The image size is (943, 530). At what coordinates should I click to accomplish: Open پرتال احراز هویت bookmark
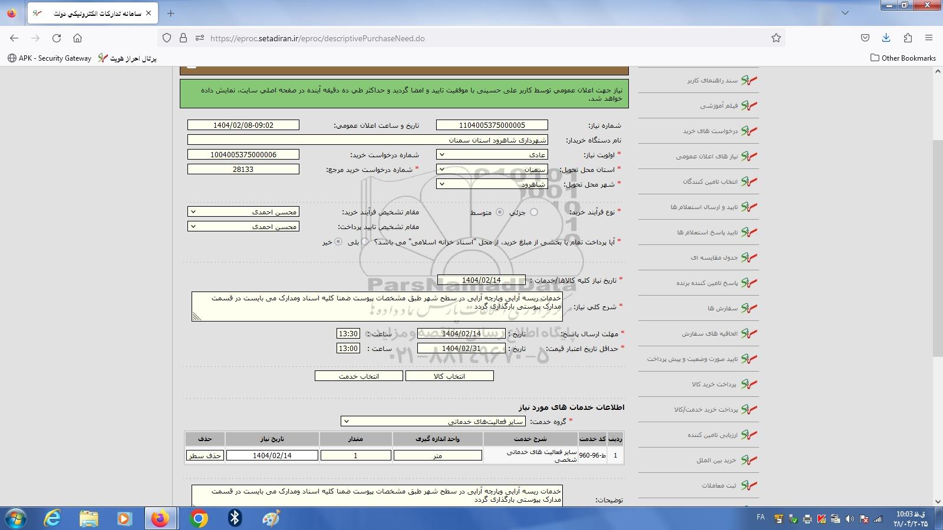pyautogui.click(x=127, y=58)
